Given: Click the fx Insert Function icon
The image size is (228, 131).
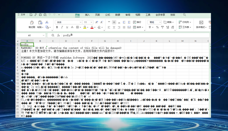Looking at the screenshot, I should coord(58,35).
